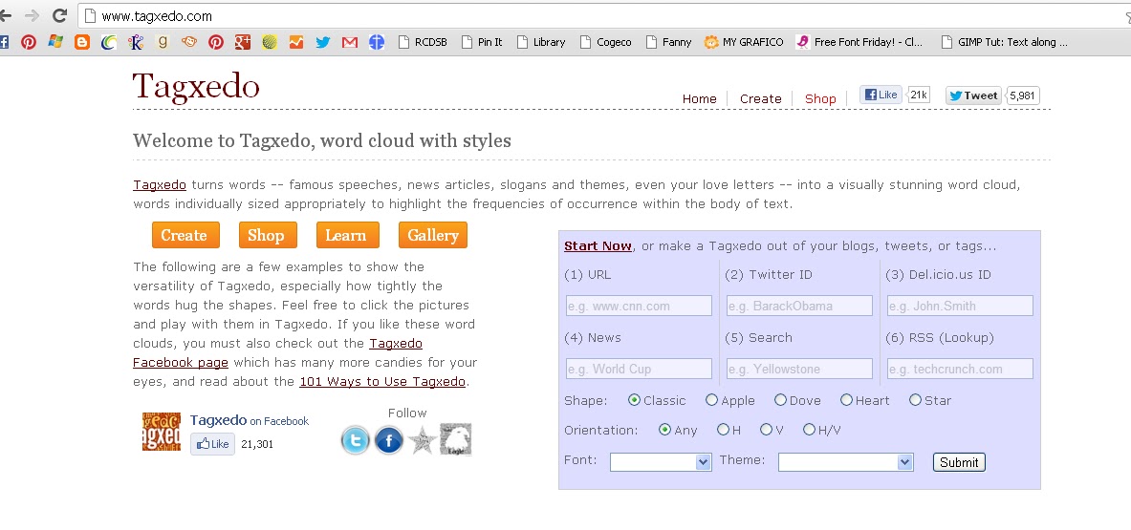Open the monkey face bookmark
1131x530 pixels.
189,42
